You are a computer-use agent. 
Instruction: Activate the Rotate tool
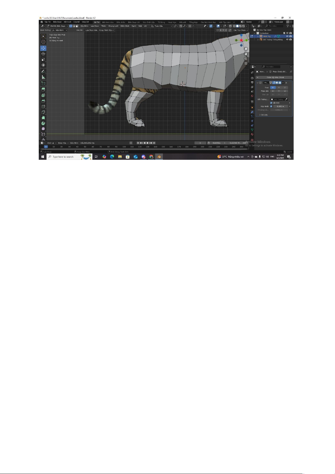click(43, 54)
